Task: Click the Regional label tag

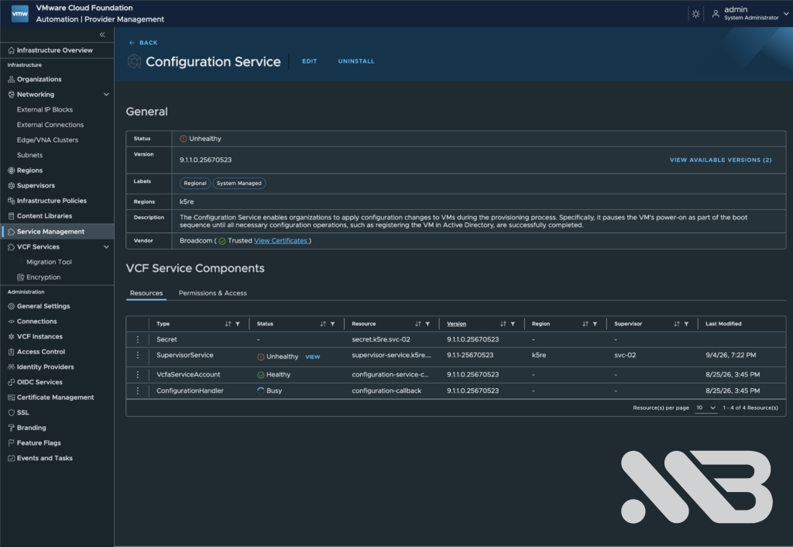Action: pos(194,183)
